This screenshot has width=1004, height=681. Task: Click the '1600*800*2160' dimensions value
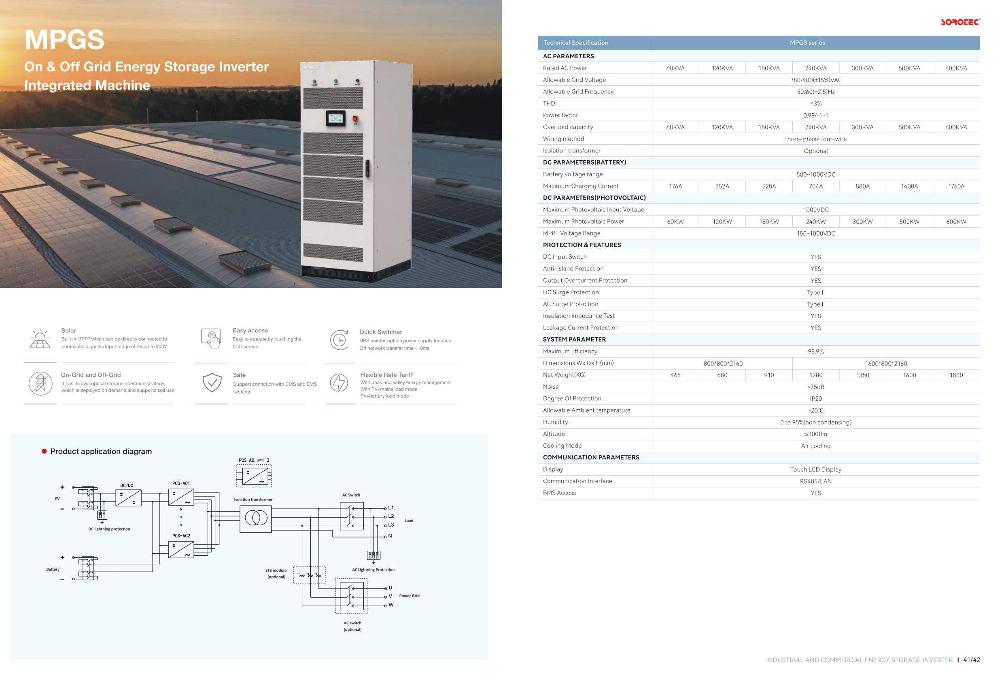pos(886,364)
